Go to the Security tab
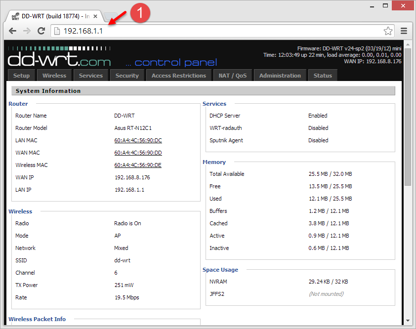This screenshot has height=329, width=416. pos(127,76)
